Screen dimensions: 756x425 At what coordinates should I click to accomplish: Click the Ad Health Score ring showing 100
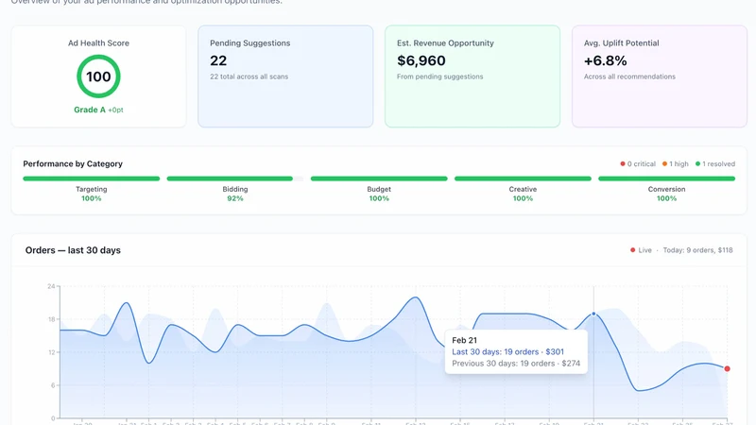(x=98, y=76)
